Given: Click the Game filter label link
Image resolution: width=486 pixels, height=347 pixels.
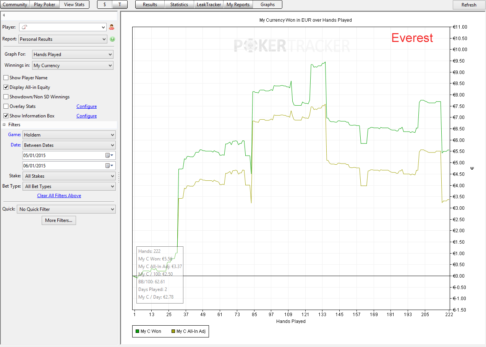Looking at the screenshot, I should [x=15, y=135].
